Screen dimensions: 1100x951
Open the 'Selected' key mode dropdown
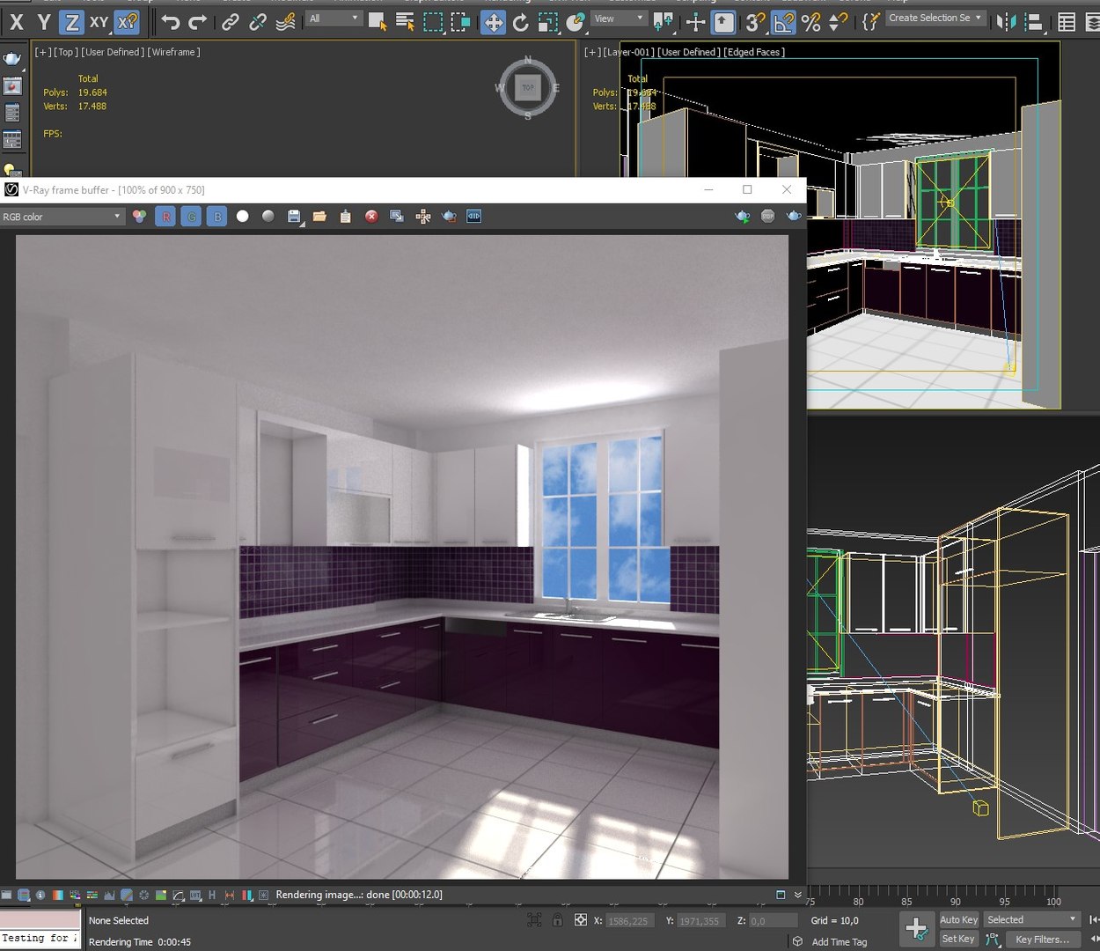1031,919
